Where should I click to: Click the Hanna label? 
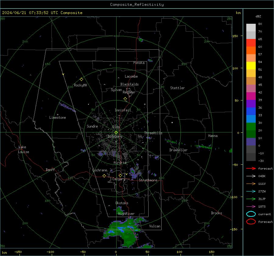[213, 136]
